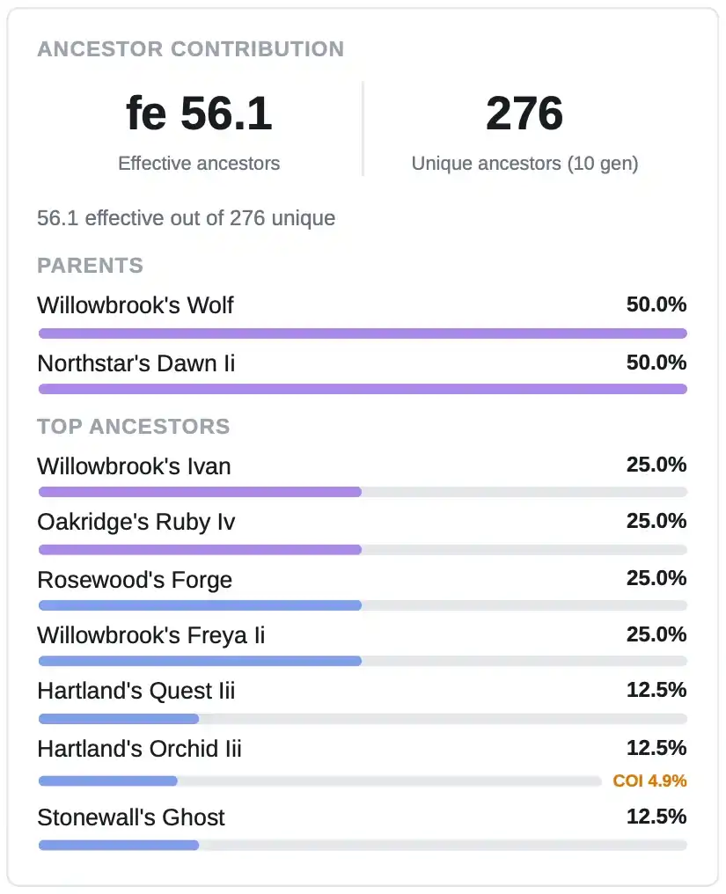The image size is (726, 894).
Task: Click Willowbrook's Ivan progress bar
Action: click(363, 492)
